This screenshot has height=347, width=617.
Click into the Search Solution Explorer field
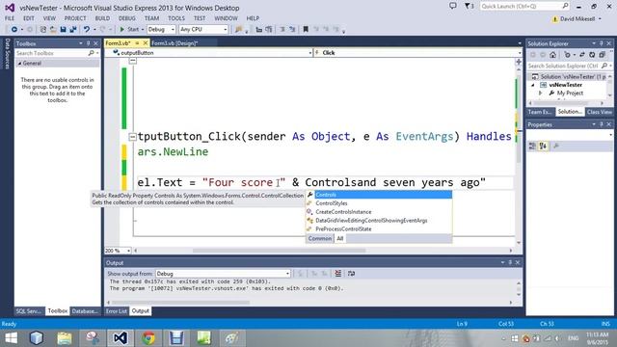[x=564, y=66]
